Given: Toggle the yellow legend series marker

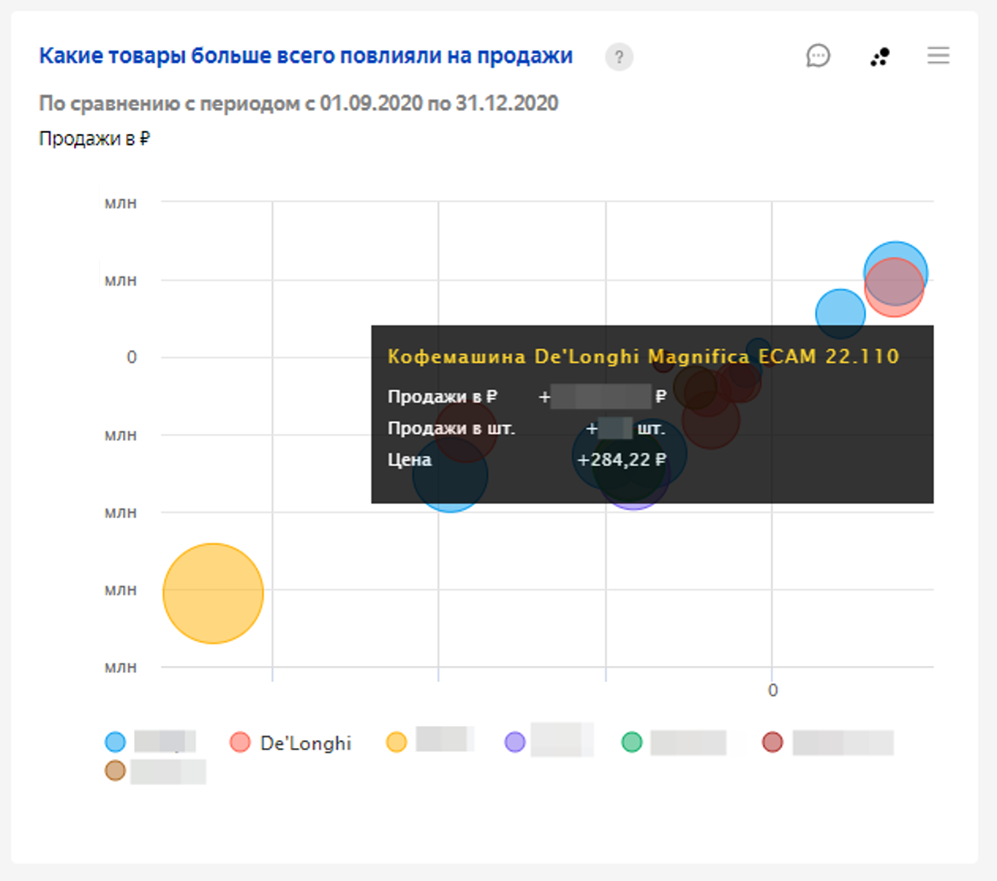Looking at the screenshot, I should coord(396,742).
